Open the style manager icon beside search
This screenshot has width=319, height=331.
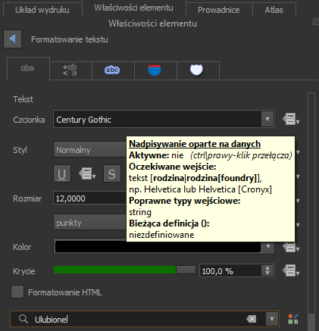coord(293,319)
